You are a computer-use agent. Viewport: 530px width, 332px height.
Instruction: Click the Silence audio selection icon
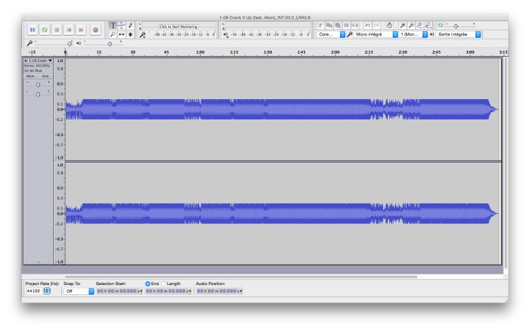[x=354, y=25]
